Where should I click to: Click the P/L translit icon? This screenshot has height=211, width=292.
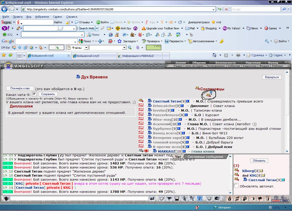[192, 199]
